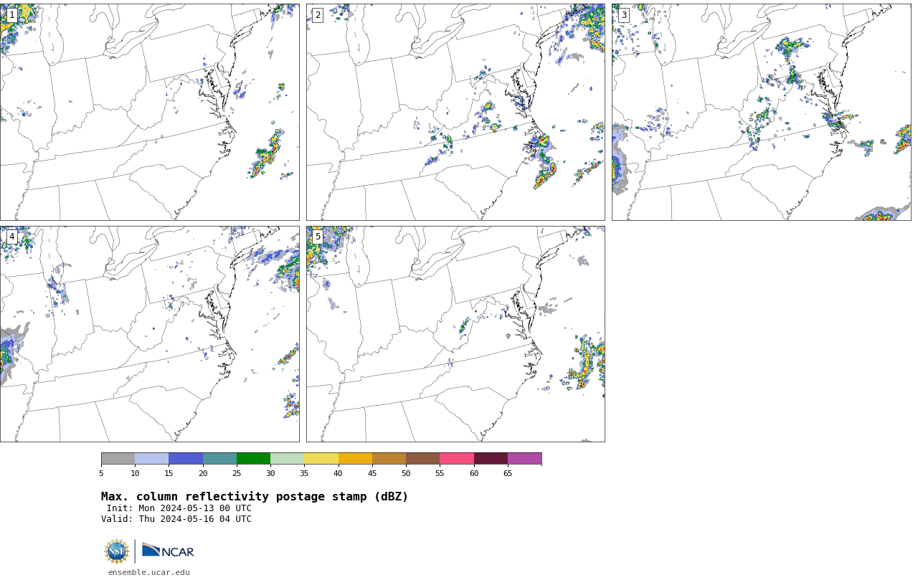Click the orange 40-45 dBZ swatch

click(x=355, y=459)
